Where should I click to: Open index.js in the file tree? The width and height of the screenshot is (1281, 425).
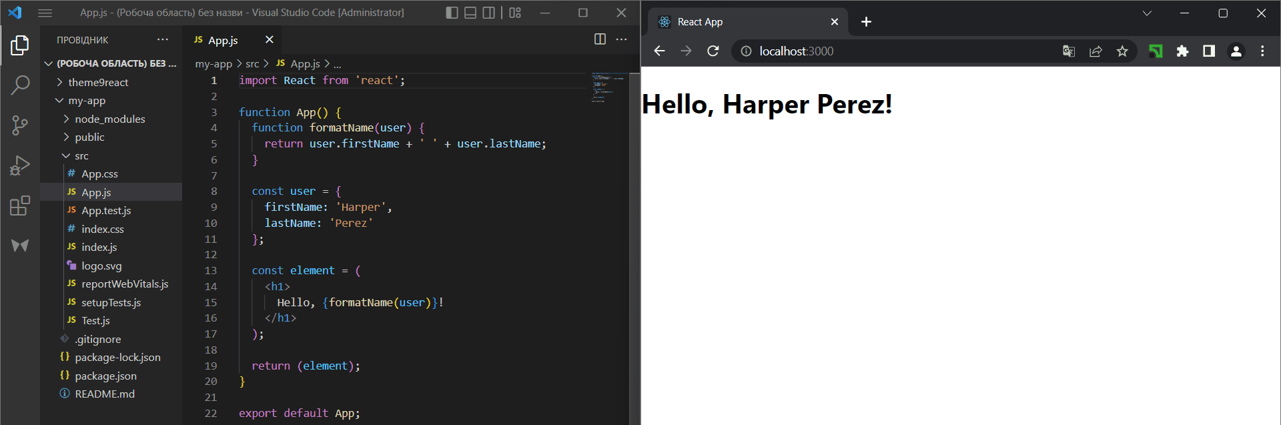coord(99,247)
